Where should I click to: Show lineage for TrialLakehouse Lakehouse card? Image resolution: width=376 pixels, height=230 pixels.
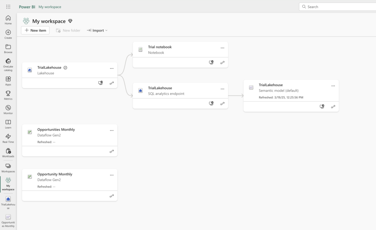[x=112, y=83]
